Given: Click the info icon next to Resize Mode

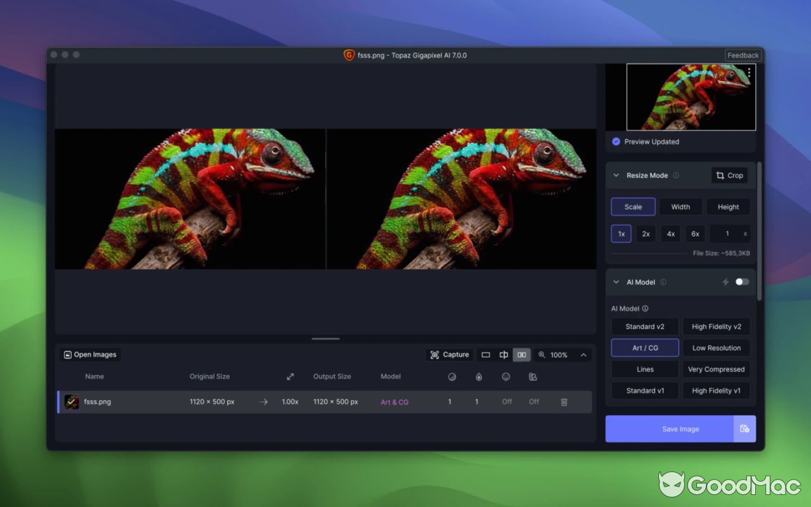Looking at the screenshot, I should [x=676, y=176].
